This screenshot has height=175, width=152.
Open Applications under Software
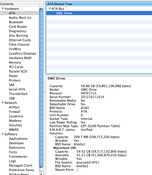pyautogui.click(x=18, y=139)
